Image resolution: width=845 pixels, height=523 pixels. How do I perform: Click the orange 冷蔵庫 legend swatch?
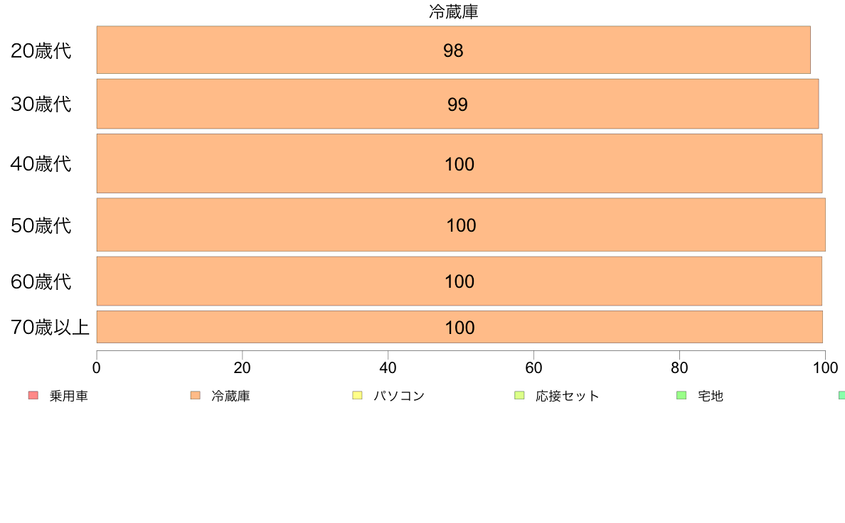coord(196,396)
